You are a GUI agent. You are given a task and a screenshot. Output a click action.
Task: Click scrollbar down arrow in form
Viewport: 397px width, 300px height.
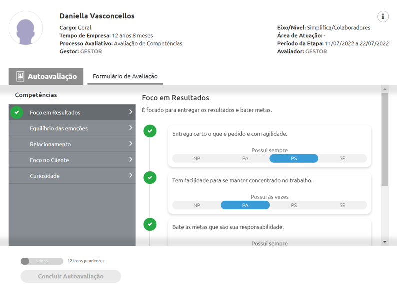coord(384,242)
